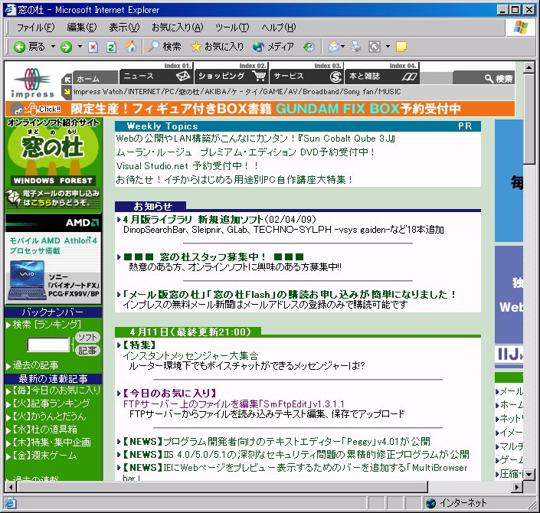Image resolution: width=540 pixels, height=513 pixels.
Task: Click the こちら email signup link
Action: (41, 203)
